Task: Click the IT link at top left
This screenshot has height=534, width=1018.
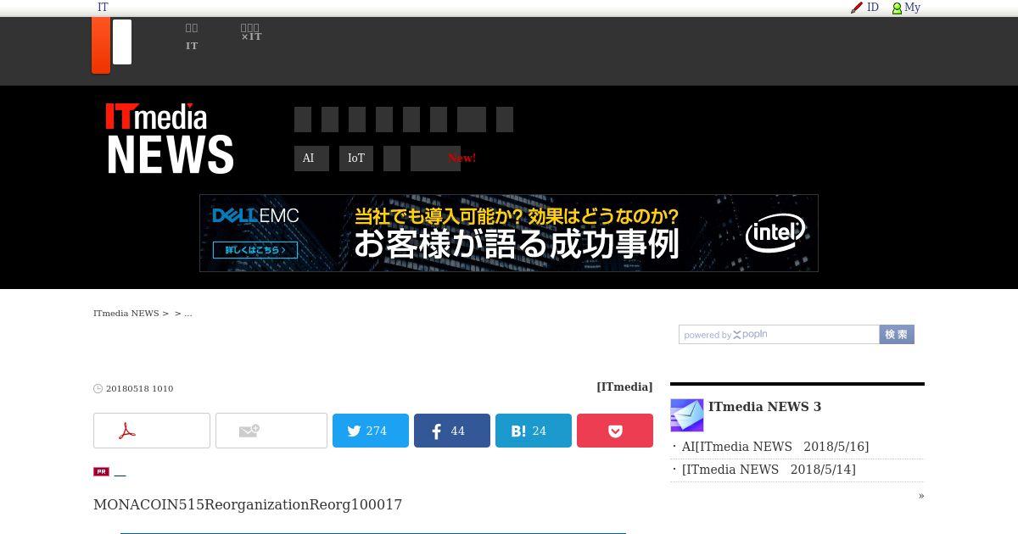Action: (103, 8)
